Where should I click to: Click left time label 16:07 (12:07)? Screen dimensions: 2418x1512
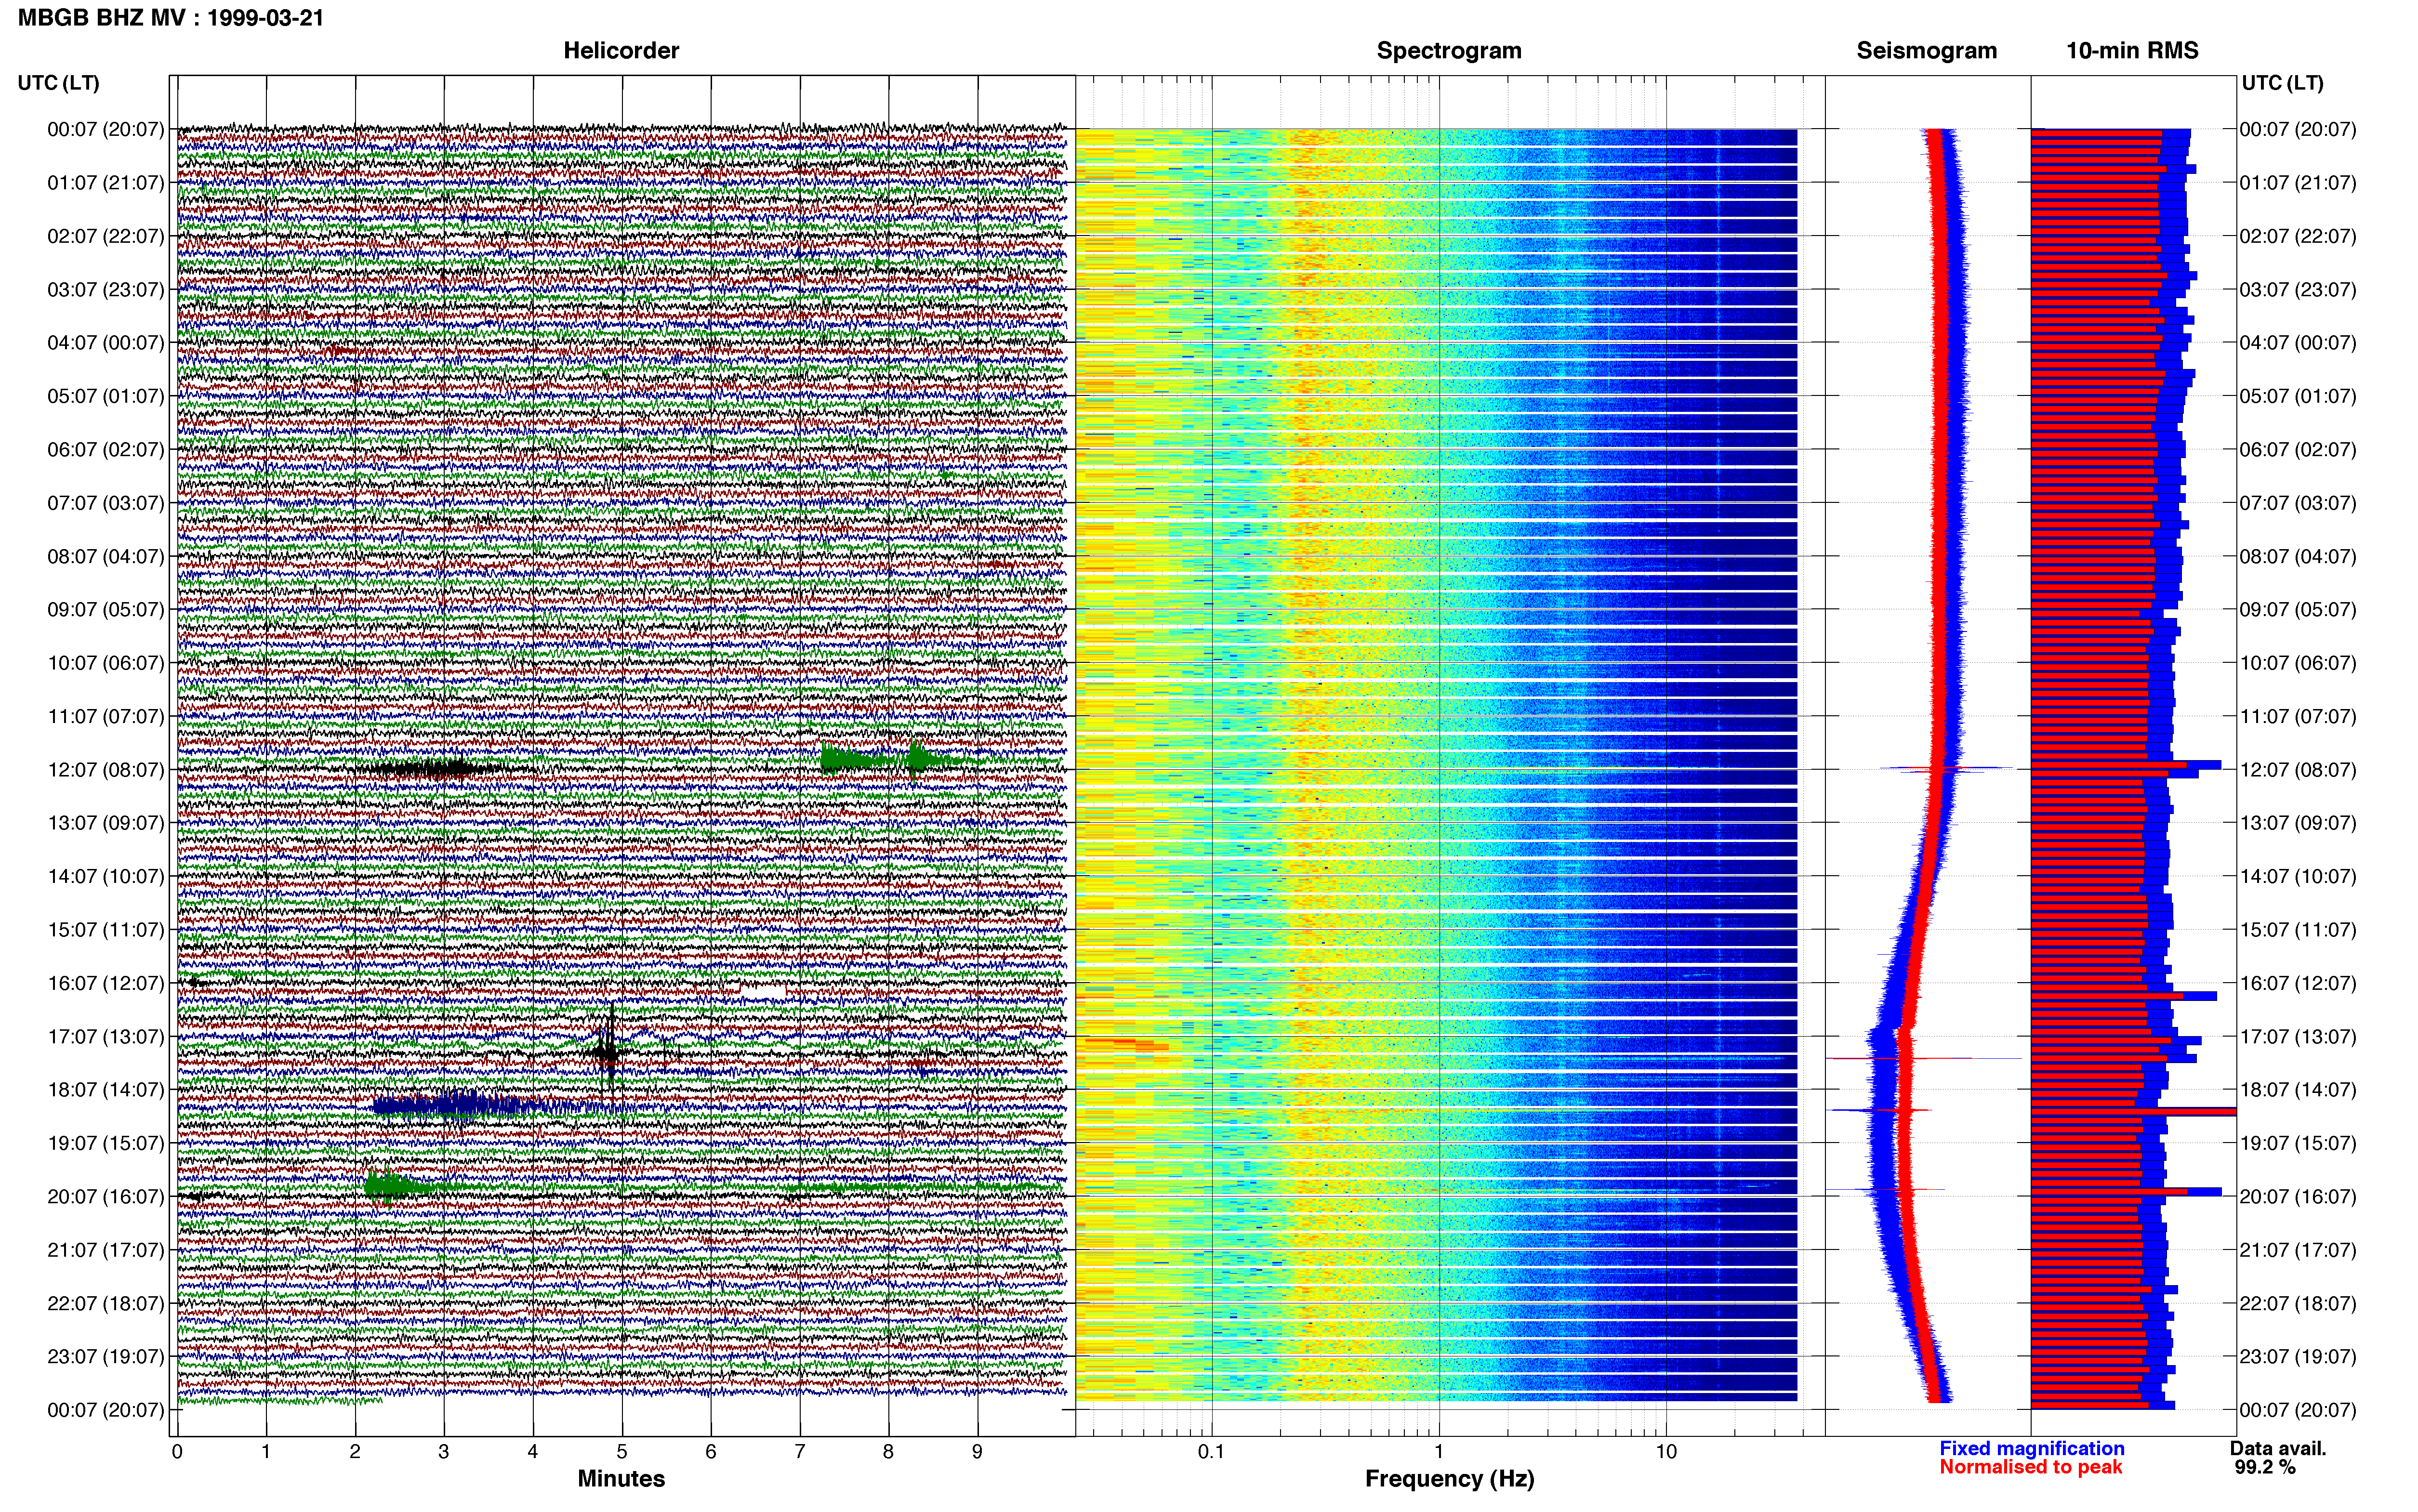[105, 983]
